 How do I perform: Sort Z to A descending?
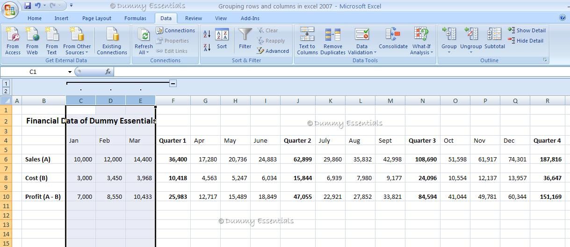click(x=207, y=47)
